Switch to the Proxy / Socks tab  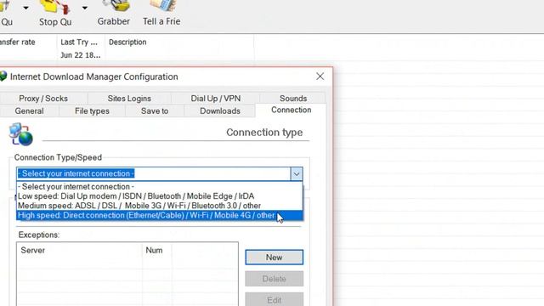click(43, 99)
